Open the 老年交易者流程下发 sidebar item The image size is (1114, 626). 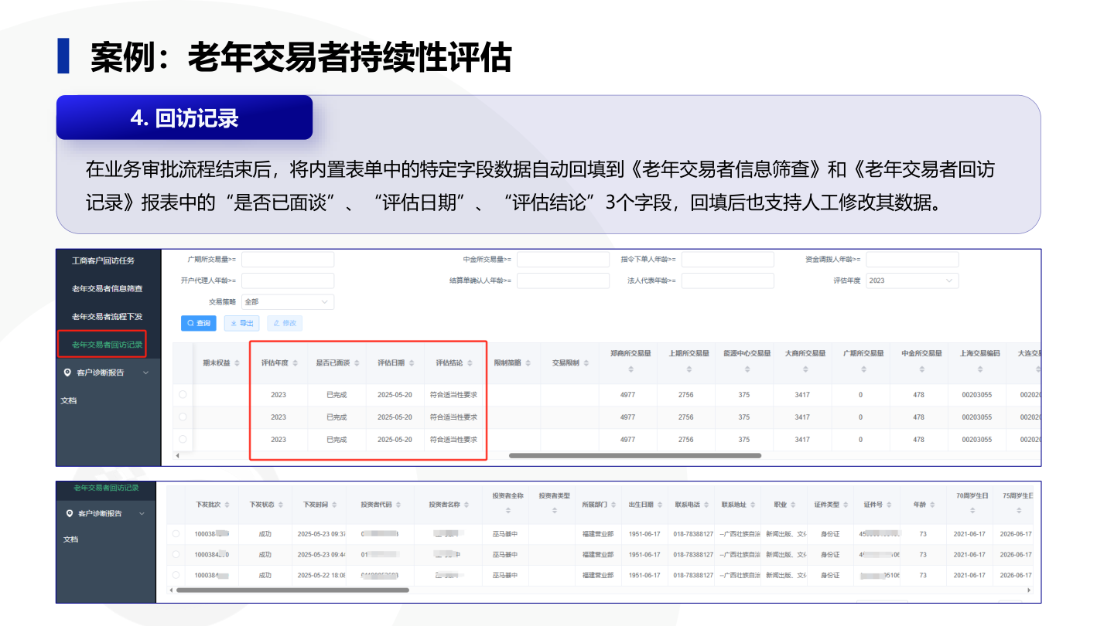pos(107,316)
